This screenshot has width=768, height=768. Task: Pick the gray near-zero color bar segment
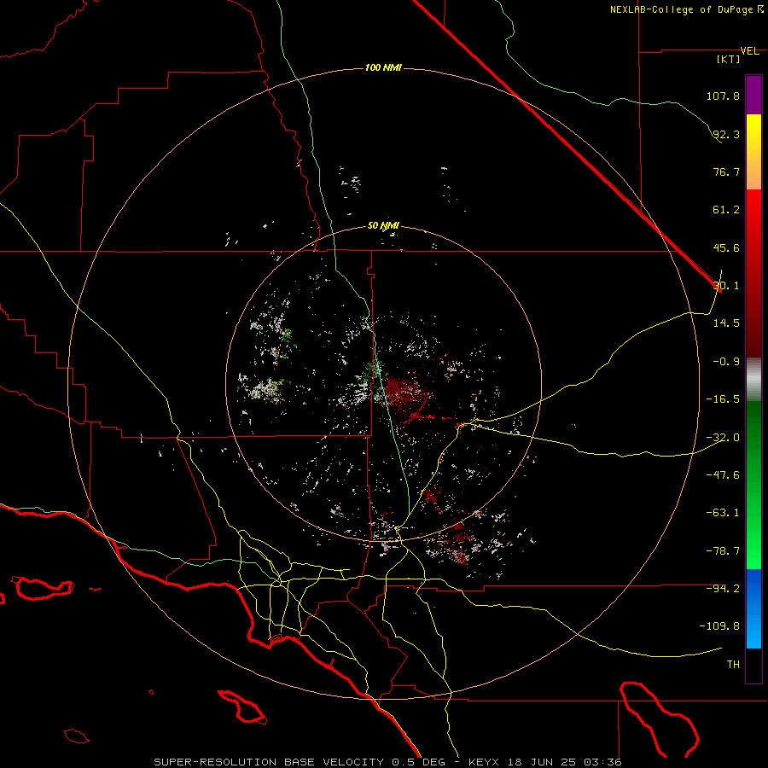tap(753, 380)
